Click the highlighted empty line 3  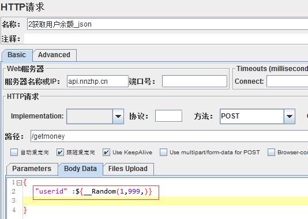point(165,201)
